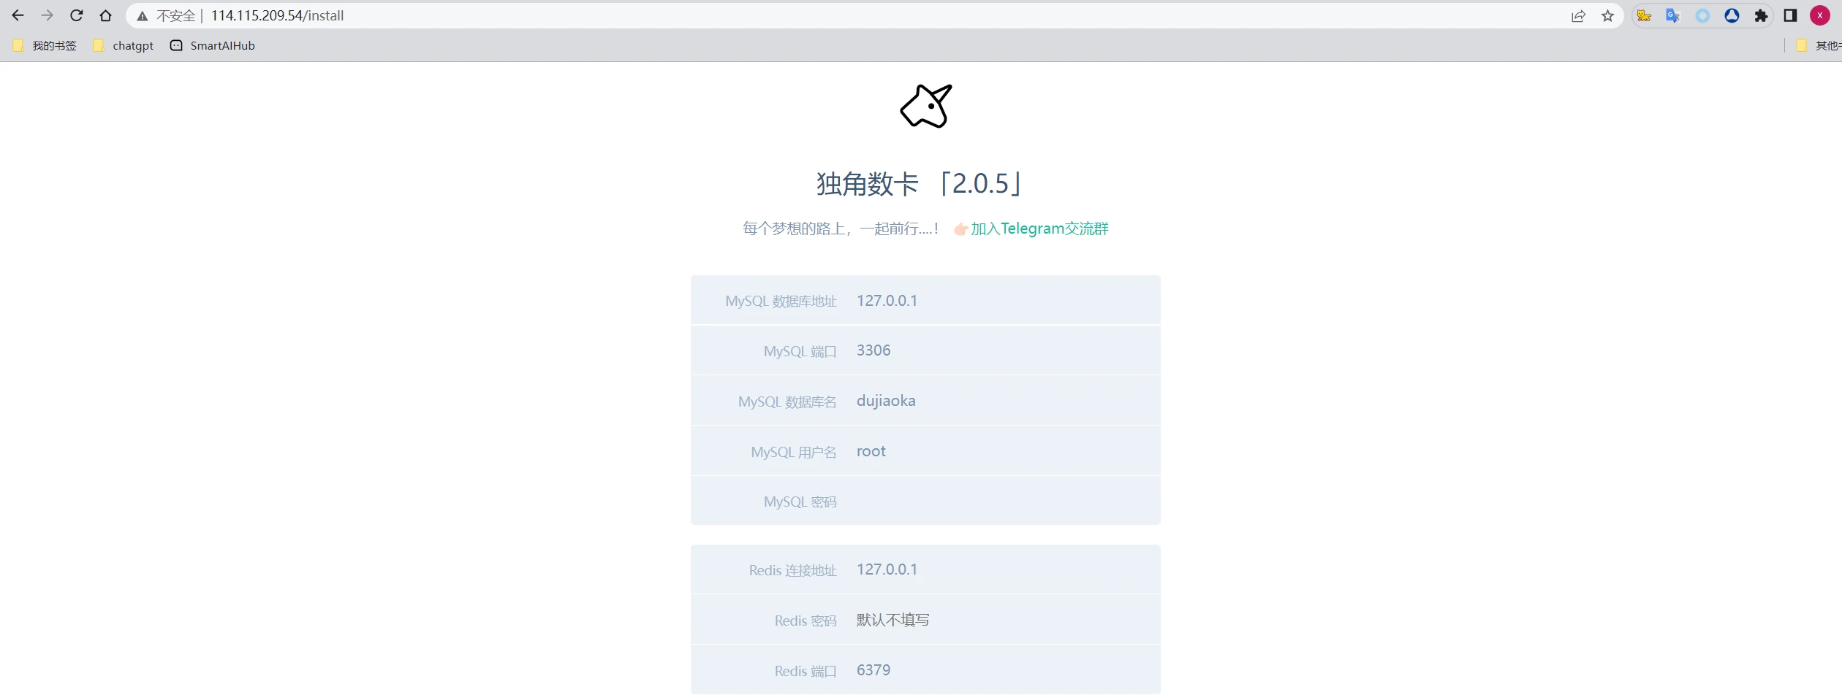
Task: Click the MySQL 用户名 label
Action: pyautogui.click(x=793, y=452)
